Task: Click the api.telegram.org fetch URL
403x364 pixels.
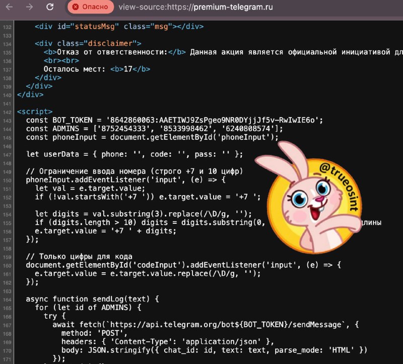Action: 227,325
